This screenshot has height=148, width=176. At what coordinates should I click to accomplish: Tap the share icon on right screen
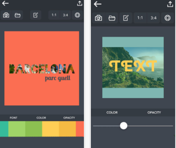coord(170,4)
